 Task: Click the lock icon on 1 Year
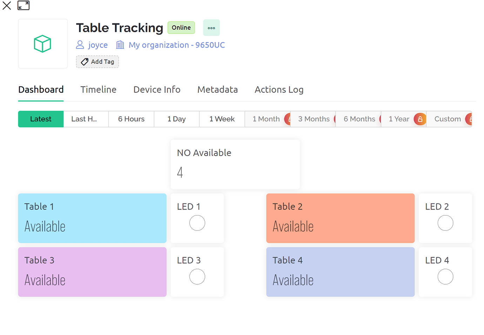[420, 119]
